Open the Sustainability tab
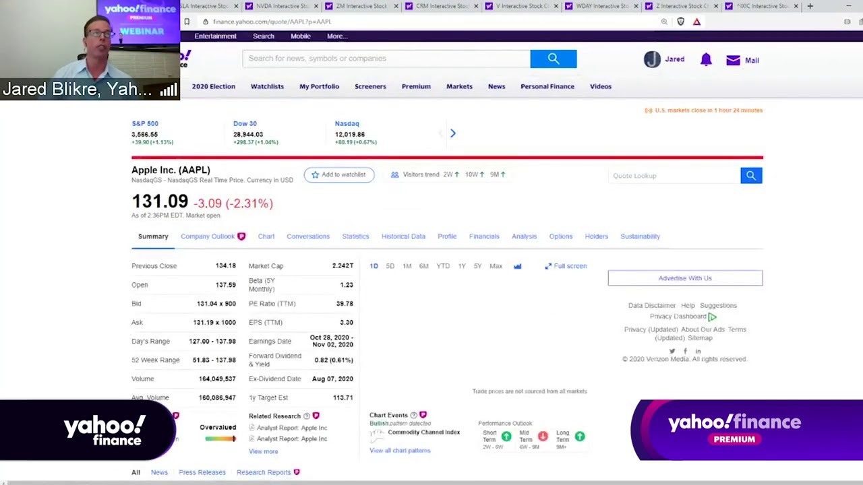The height and width of the screenshot is (485, 863). (640, 236)
